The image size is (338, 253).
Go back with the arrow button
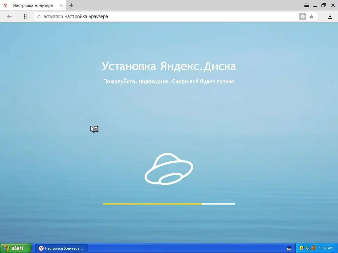[x=9, y=16]
